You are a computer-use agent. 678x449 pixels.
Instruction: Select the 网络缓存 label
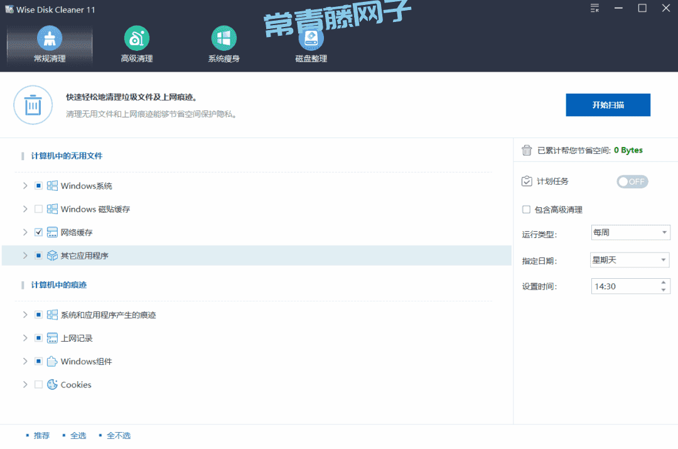(77, 232)
